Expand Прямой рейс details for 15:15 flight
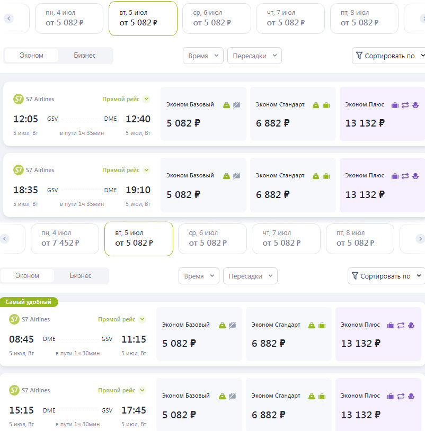 pos(142,390)
